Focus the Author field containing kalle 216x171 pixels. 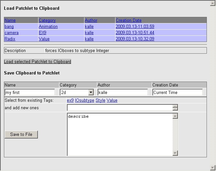[123, 92]
